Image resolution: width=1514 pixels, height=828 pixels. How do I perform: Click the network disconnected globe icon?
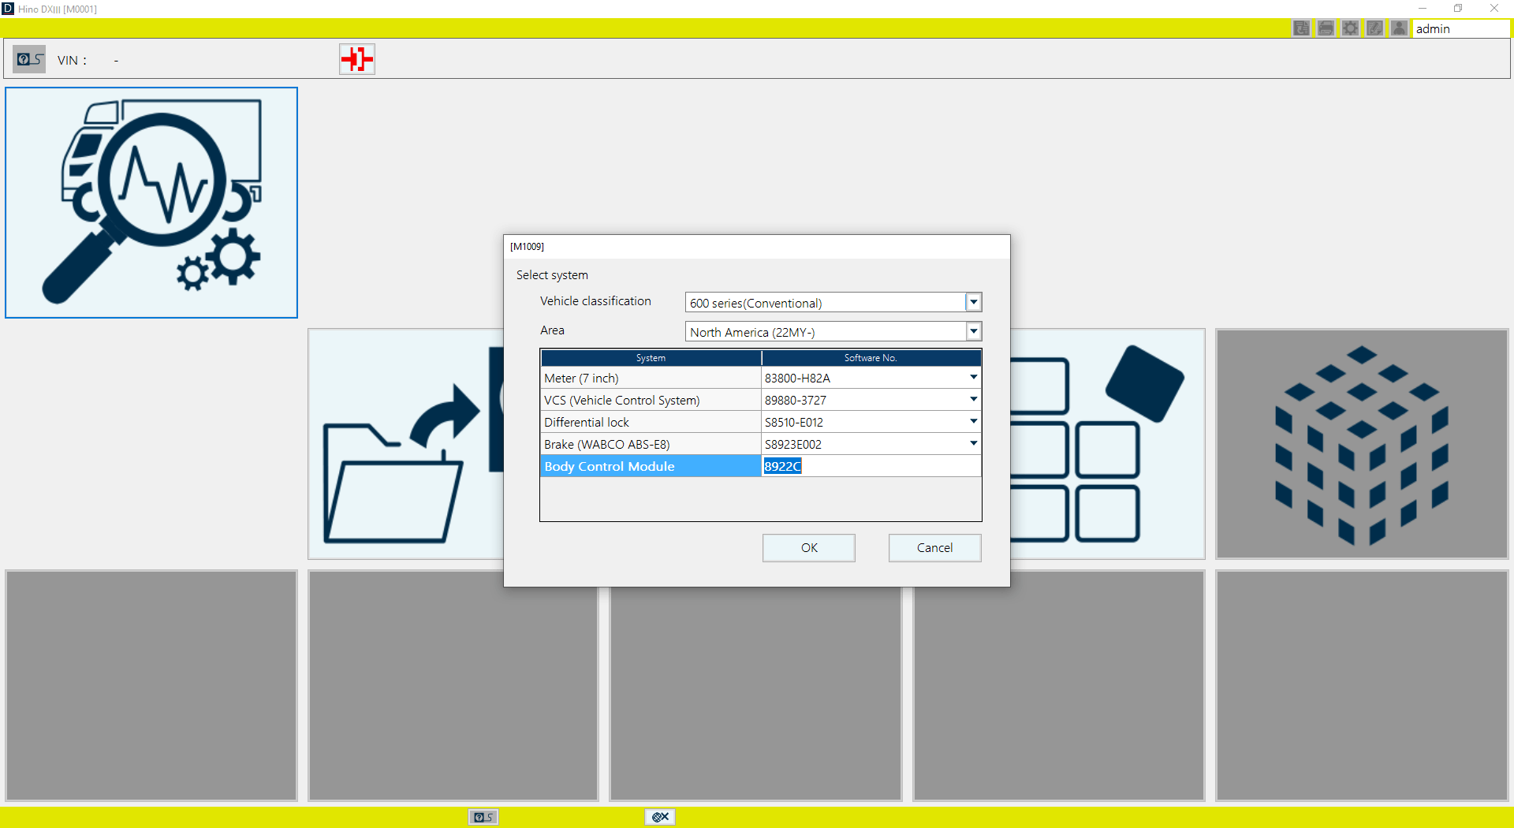click(660, 817)
